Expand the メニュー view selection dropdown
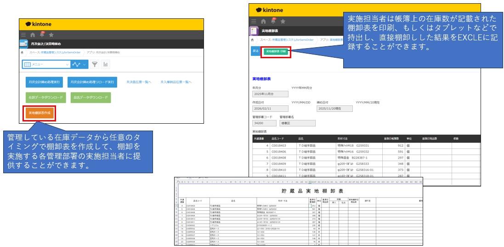This screenshot has width=504, height=247. click(46, 64)
